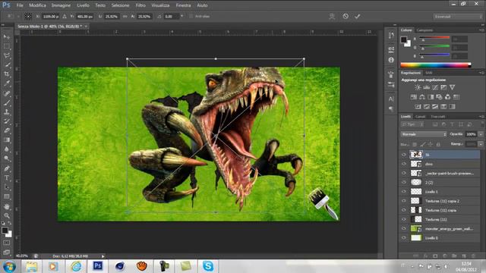Hide the 'Livello 1' layer
The image size is (486, 273).
[x=404, y=192]
